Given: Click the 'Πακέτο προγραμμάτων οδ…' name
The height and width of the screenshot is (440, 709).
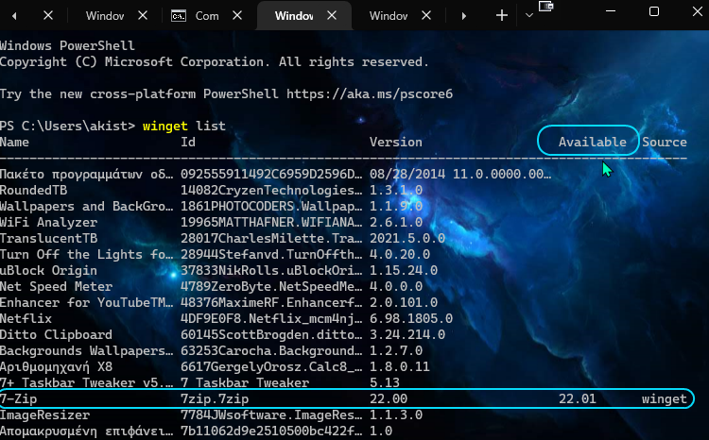Looking at the screenshot, I should (86, 175).
